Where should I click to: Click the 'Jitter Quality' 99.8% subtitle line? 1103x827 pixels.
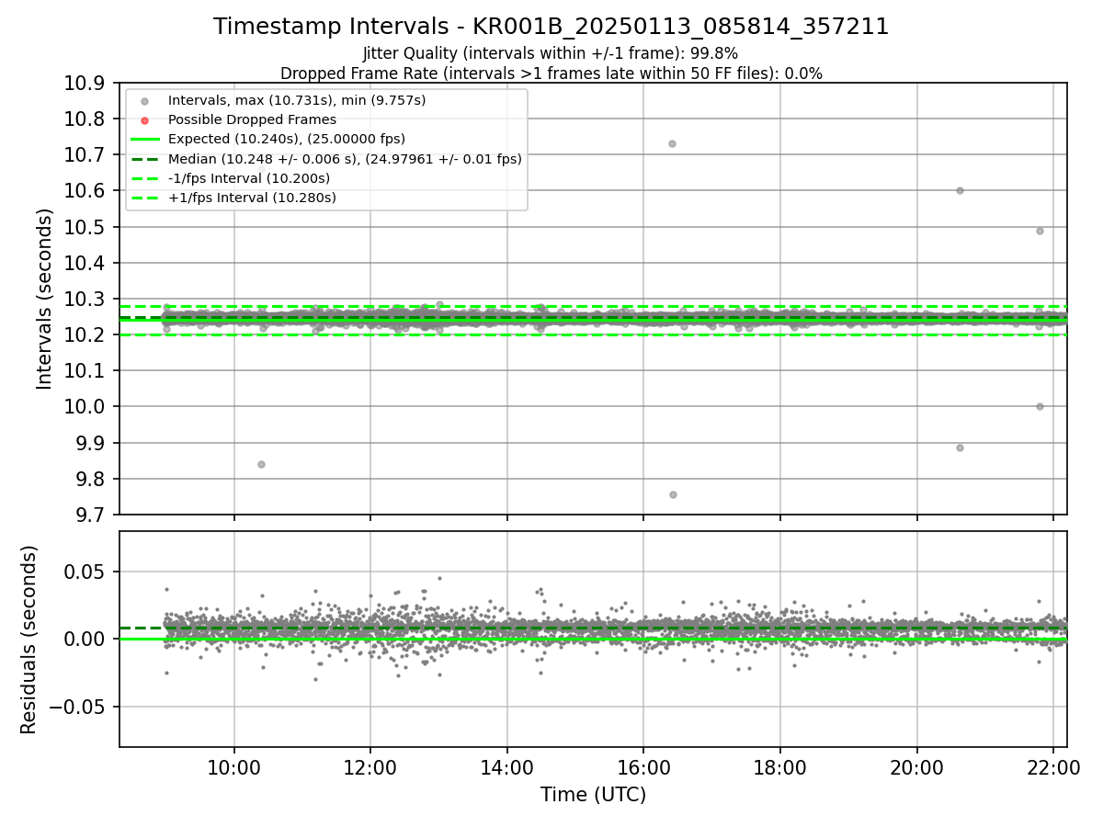pyautogui.click(x=551, y=53)
